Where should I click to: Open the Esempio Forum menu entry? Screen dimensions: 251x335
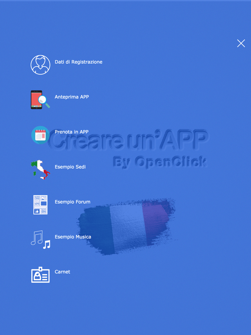click(72, 202)
